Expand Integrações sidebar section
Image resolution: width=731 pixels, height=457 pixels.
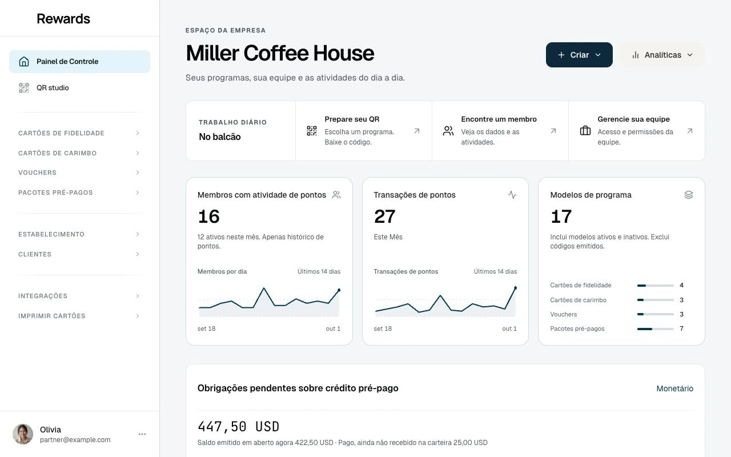[79, 296]
